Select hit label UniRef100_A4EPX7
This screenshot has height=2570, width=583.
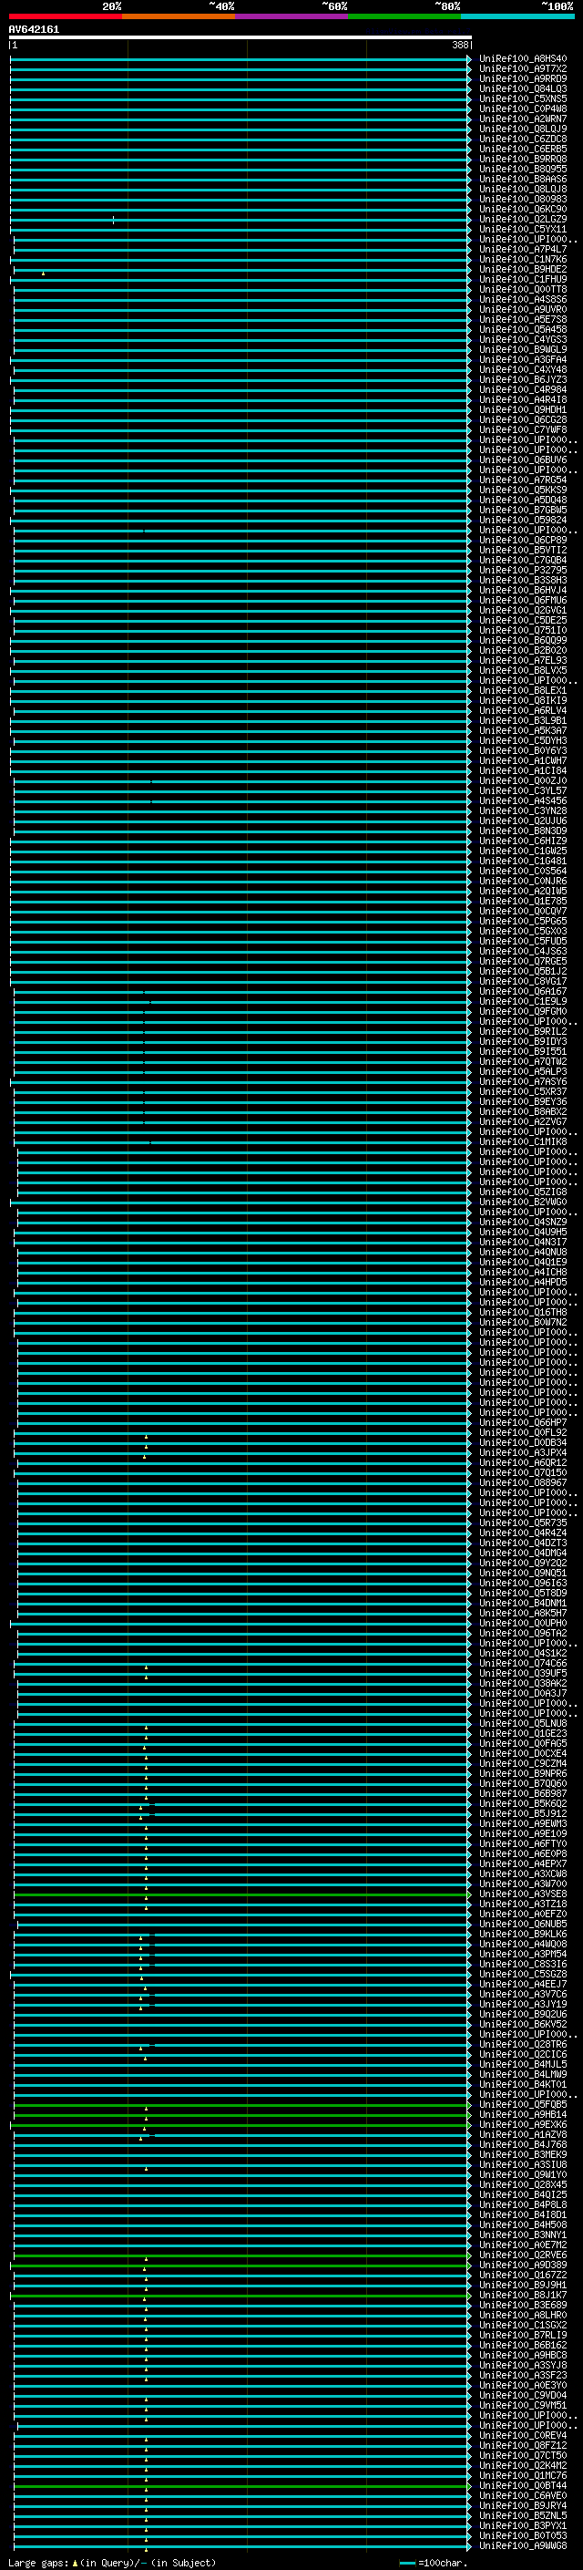(x=523, y=1863)
